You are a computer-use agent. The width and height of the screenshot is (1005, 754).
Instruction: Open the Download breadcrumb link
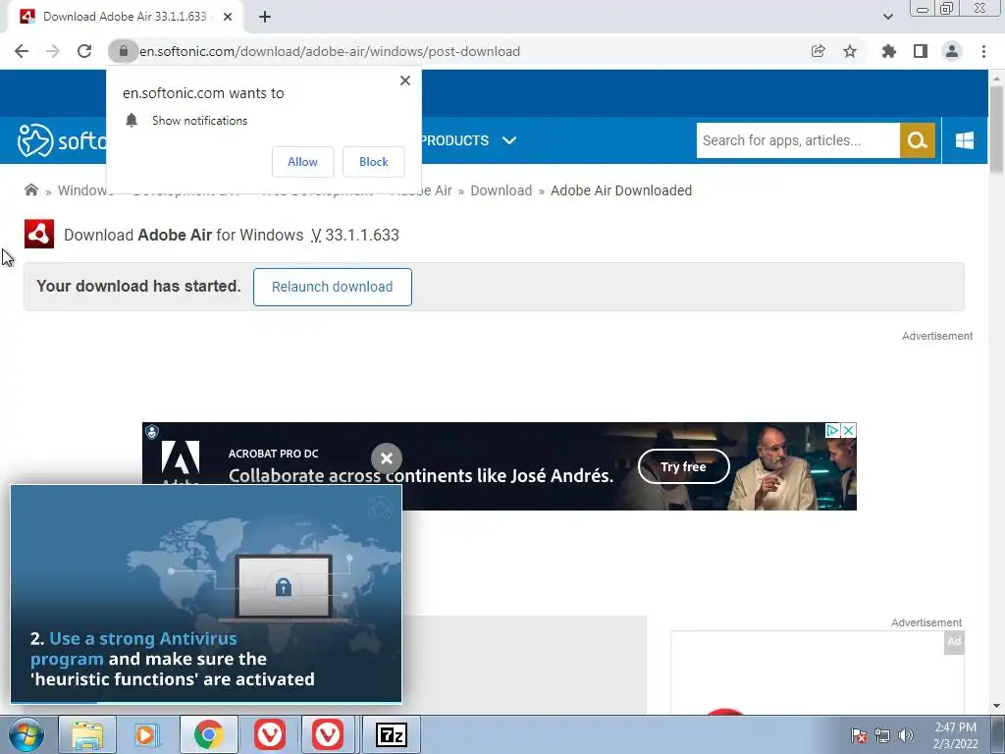(502, 190)
